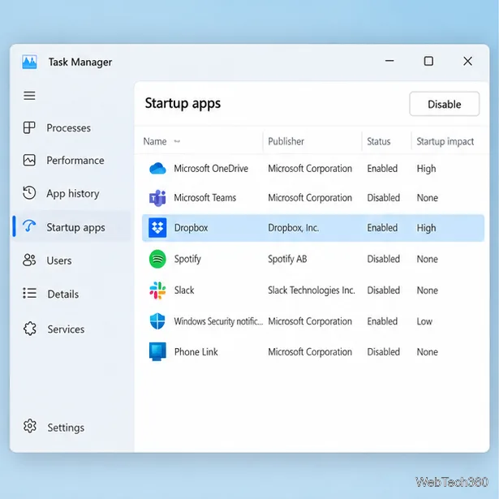Switch to the Performance tab label

[x=75, y=161]
